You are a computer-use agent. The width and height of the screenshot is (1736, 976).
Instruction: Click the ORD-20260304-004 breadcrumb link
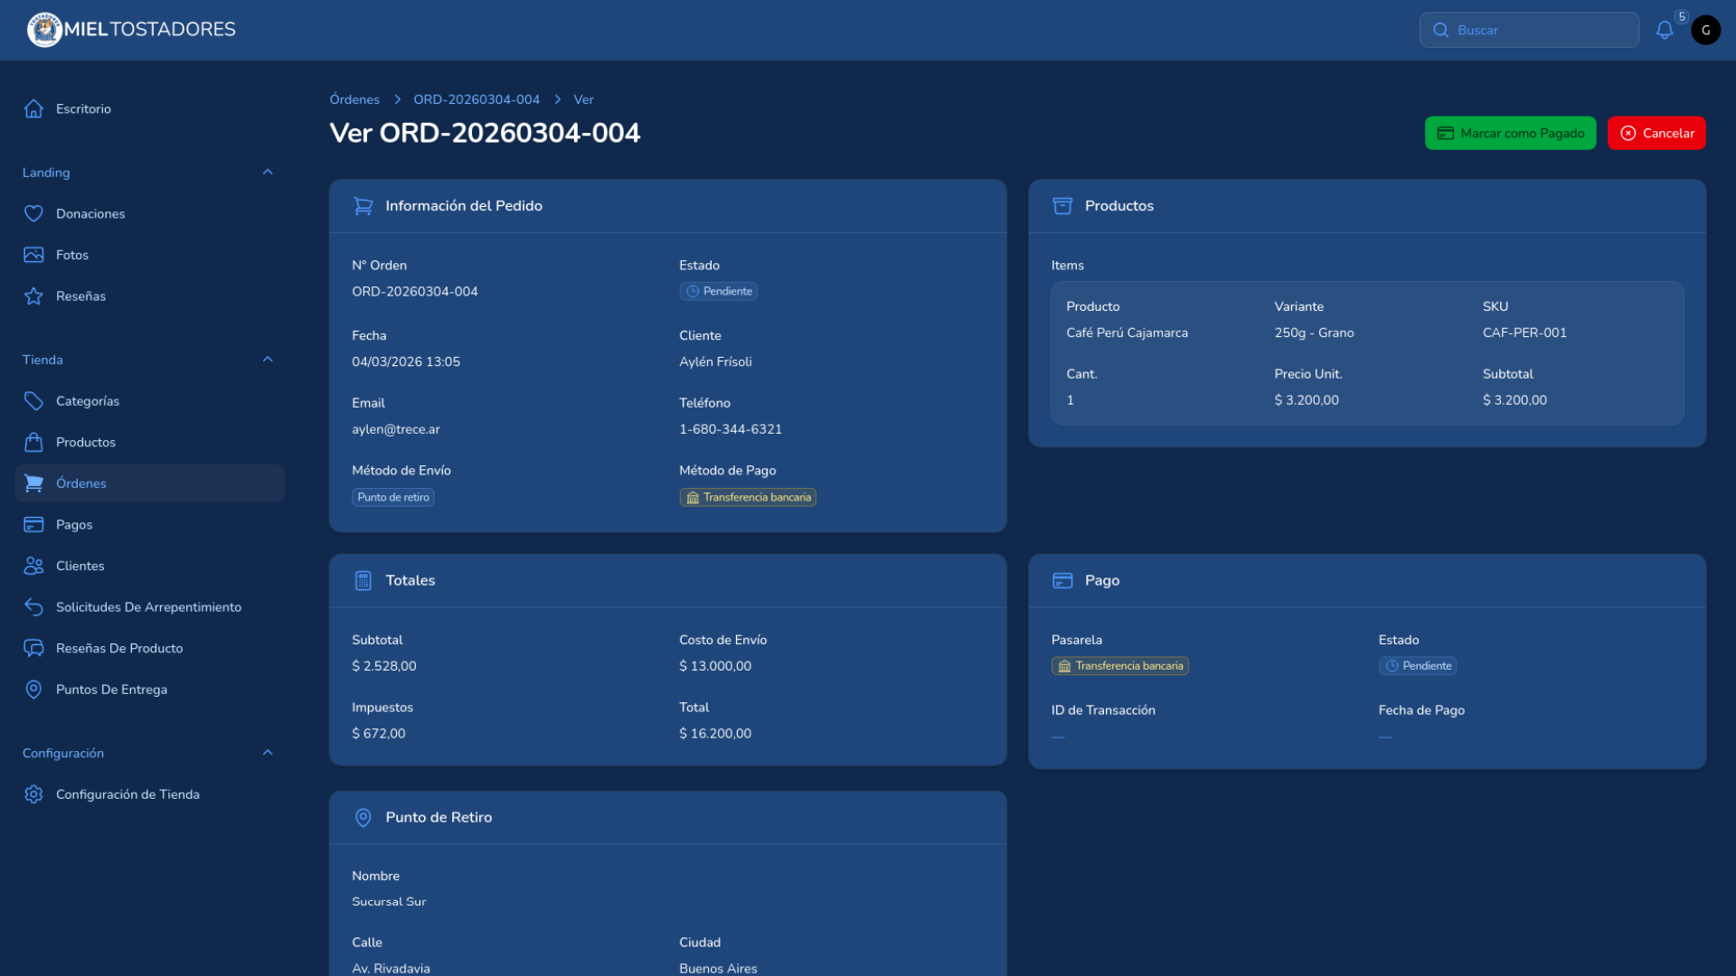point(476,99)
